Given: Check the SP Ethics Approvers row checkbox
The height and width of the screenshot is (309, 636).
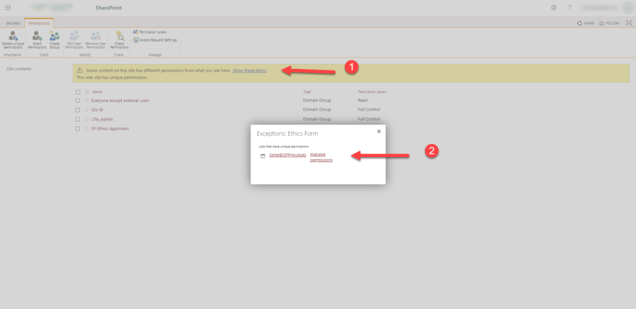Looking at the screenshot, I should click(78, 129).
